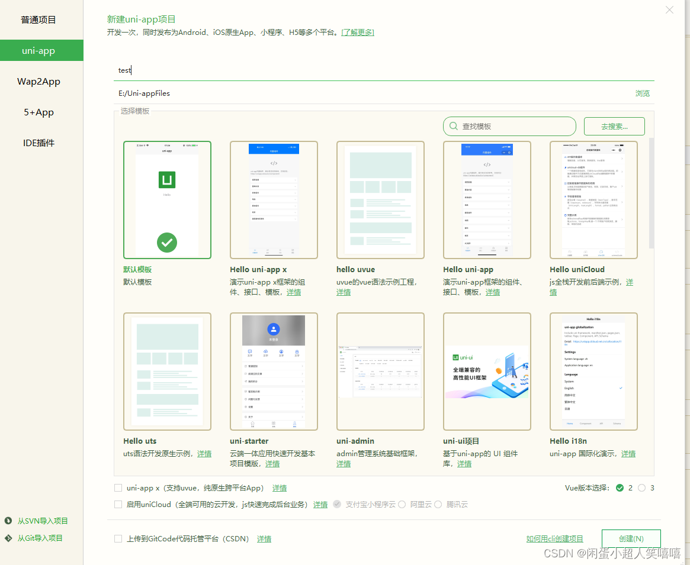Click the template list vertical scrollbar
690x565 pixels.
click(652, 193)
